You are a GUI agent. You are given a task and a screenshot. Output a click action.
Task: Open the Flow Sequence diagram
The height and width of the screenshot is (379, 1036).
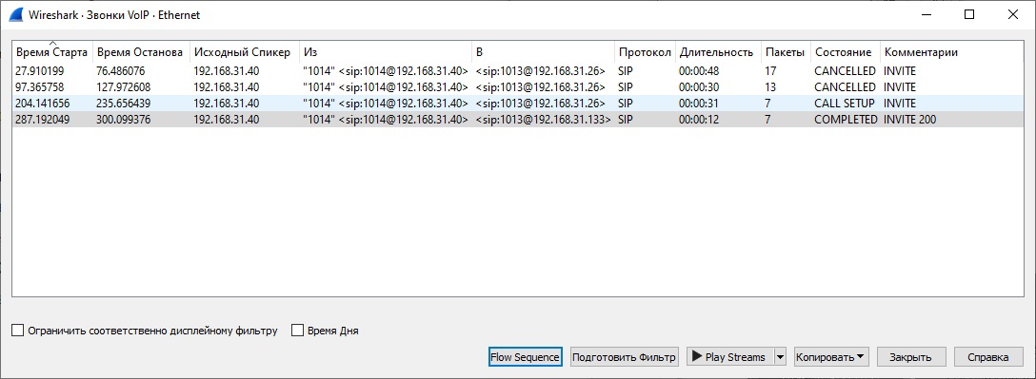pyautogui.click(x=526, y=357)
